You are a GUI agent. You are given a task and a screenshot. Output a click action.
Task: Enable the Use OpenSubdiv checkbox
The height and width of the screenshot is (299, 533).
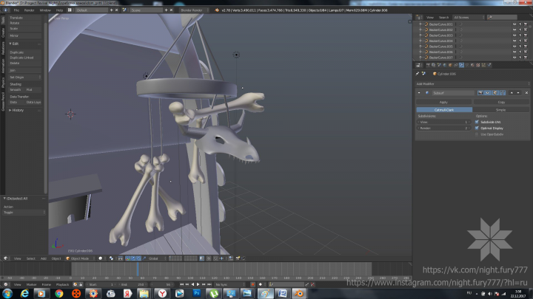(x=477, y=134)
